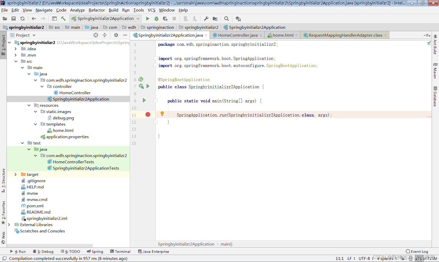Open the Database tool window
The height and width of the screenshot is (262, 439).
click(x=435, y=96)
